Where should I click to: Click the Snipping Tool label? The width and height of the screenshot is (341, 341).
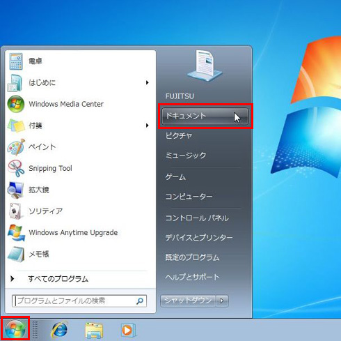[50, 168]
